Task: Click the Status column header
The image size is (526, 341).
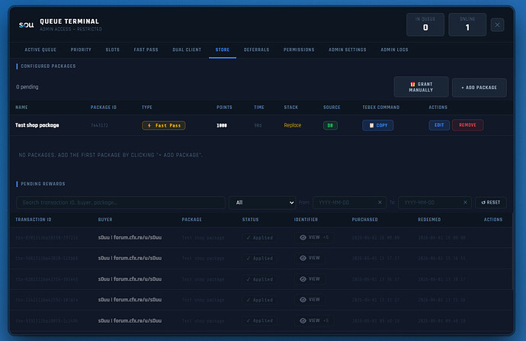Action: click(250, 220)
